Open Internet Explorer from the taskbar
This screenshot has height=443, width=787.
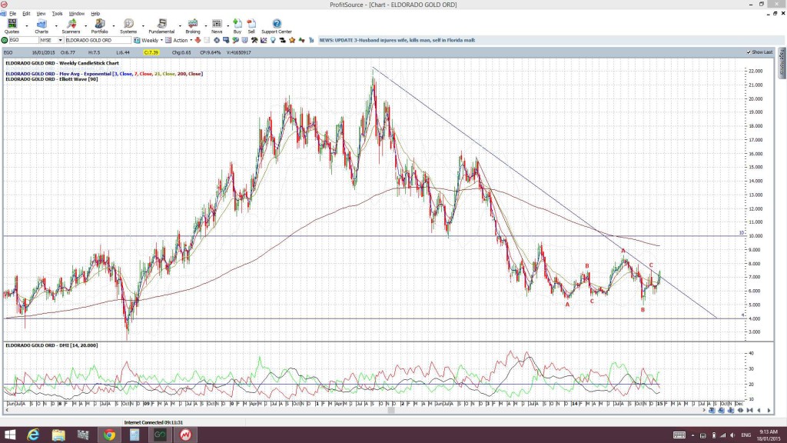pyautogui.click(x=33, y=435)
